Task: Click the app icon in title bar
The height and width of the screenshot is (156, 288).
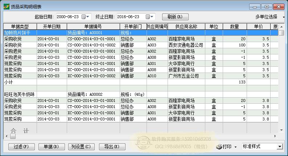Action: tap(5, 6)
